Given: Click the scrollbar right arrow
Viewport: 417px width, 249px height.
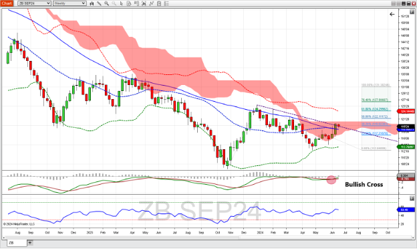Looking at the screenshot, I should [x=413, y=238].
